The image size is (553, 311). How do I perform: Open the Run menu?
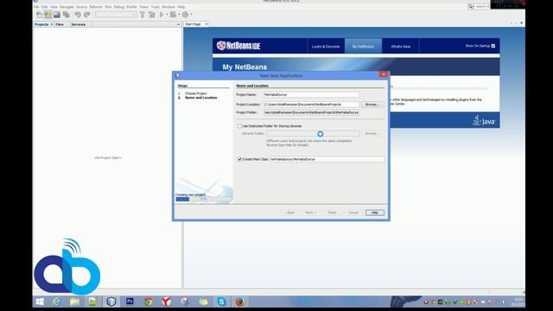tap(108, 7)
